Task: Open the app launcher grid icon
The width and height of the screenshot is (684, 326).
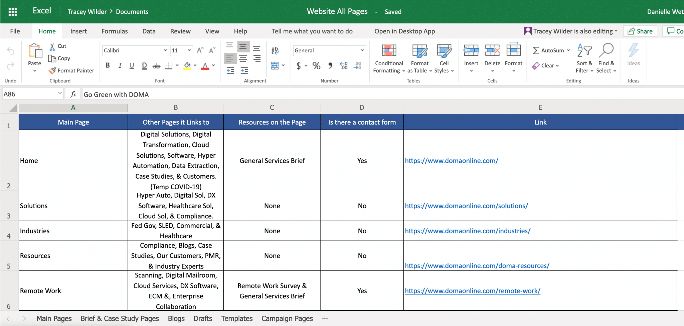Action: pyautogui.click(x=13, y=12)
